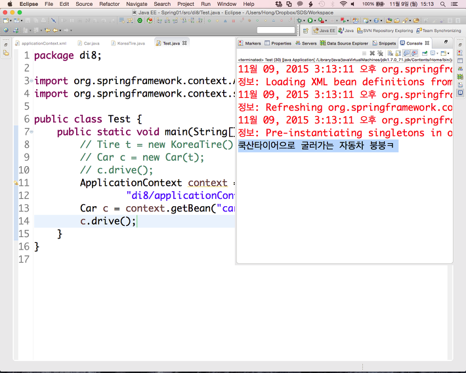This screenshot has width=466, height=373.
Task: Click the Spotlight search icon
Action: 443,4
